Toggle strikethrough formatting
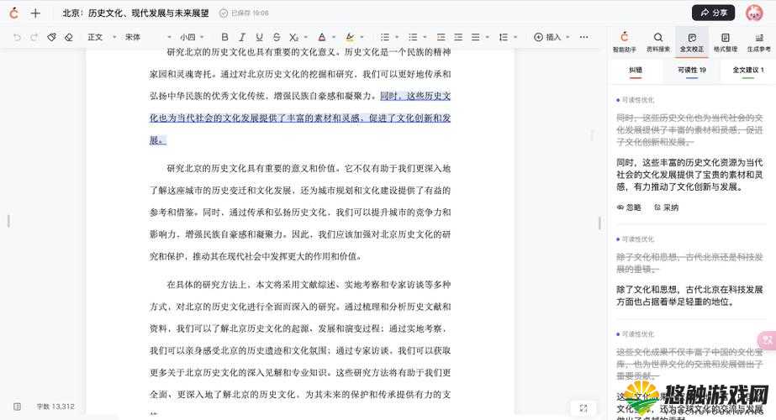 coord(277,37)
